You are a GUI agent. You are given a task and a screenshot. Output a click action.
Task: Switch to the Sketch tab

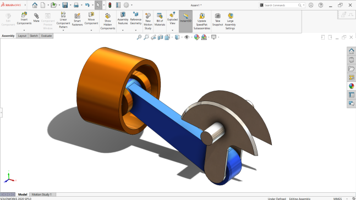(x=34, y=36)
